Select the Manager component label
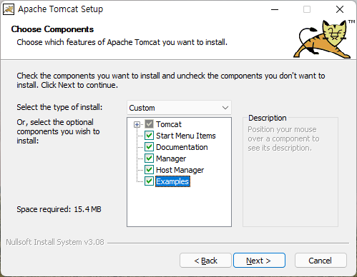The width and height of the screenshot is (357, 277). click(x=171, y=158)
